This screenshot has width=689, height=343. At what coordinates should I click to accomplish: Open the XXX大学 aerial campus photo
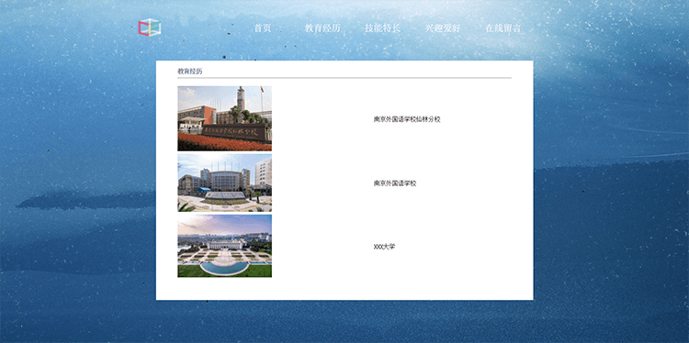224,246
